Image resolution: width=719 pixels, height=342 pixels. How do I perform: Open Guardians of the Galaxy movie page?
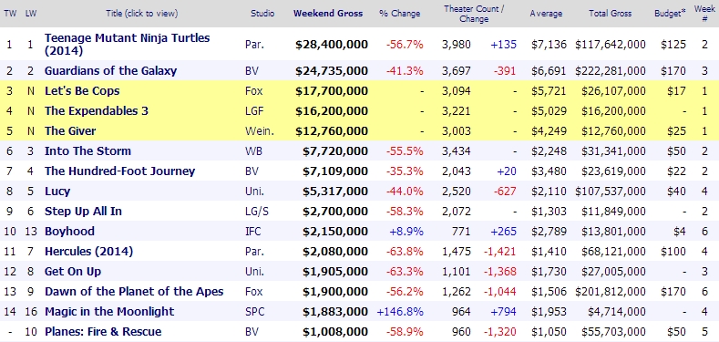(110, 71)
